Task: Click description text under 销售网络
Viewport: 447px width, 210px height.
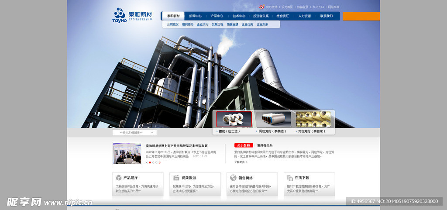Action: 251,189
